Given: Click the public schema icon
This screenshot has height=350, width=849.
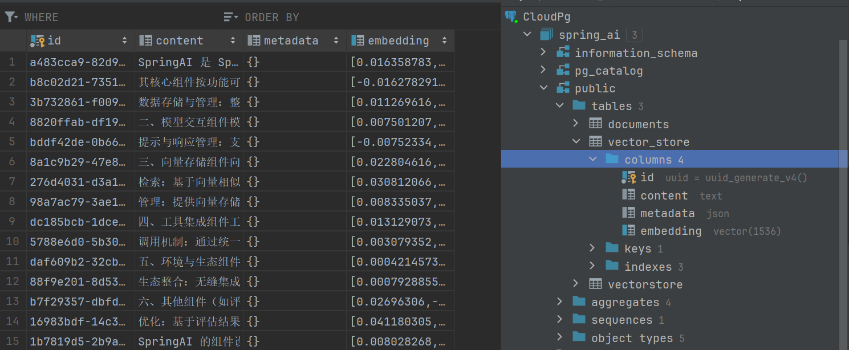Looking at the screenshot, I should [x=563, y=88].
